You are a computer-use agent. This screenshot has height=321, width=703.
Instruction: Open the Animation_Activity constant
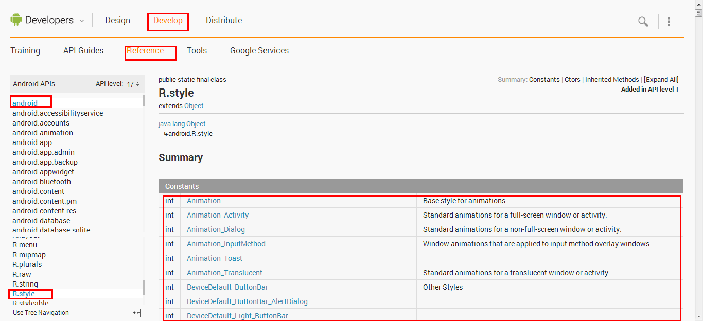click(x=218, y=215)
